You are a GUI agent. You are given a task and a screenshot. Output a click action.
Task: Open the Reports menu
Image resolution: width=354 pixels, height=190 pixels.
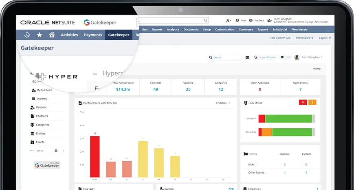pos(157,30)
